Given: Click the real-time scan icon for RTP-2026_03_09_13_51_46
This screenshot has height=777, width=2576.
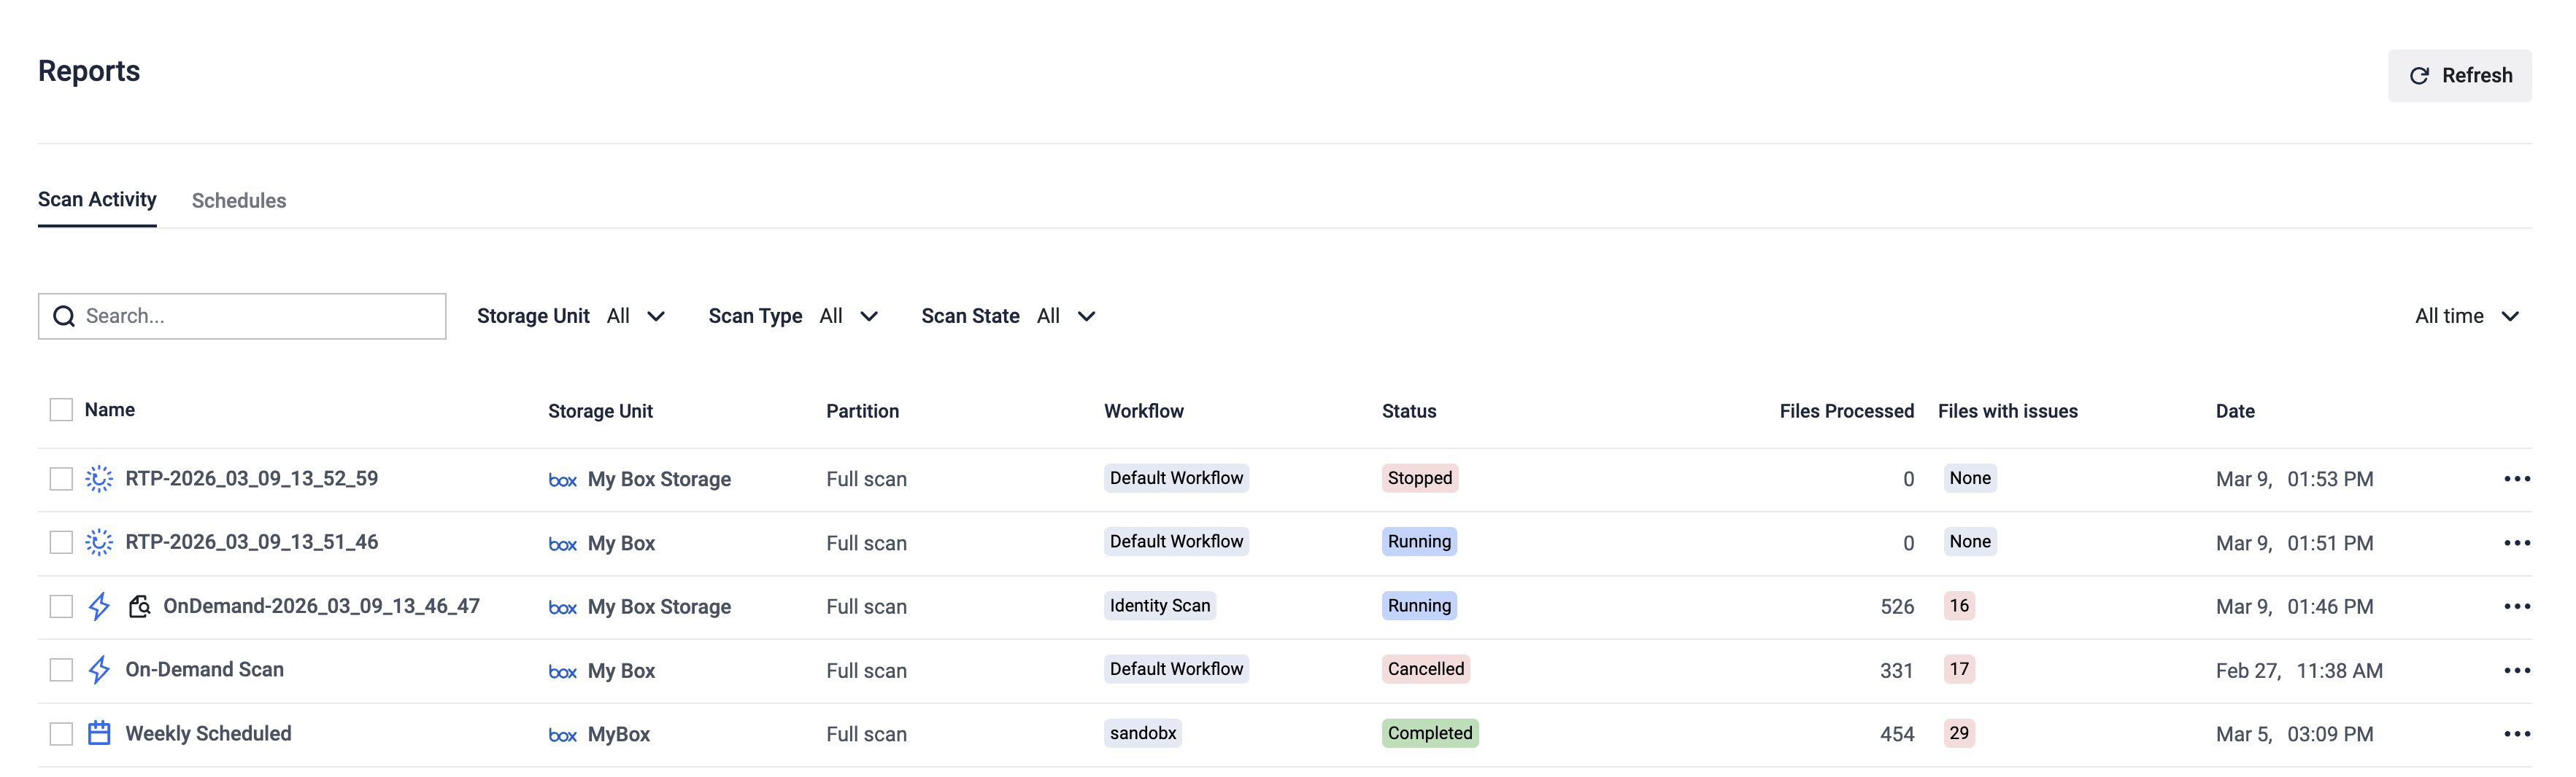Looking at the screenshot, I should [x=99, y=542].
